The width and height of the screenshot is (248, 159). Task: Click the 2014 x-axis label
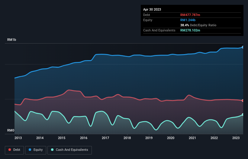coord(40,138)
